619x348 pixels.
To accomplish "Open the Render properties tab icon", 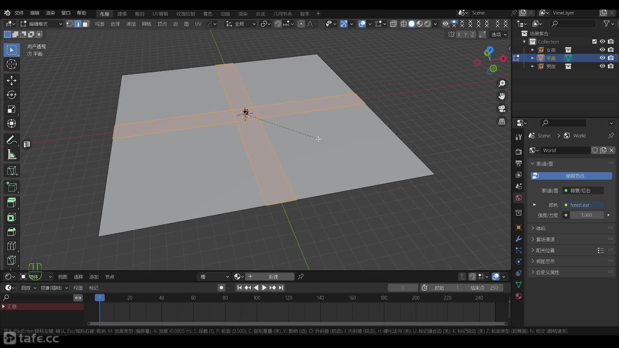I will click(518, 151).
